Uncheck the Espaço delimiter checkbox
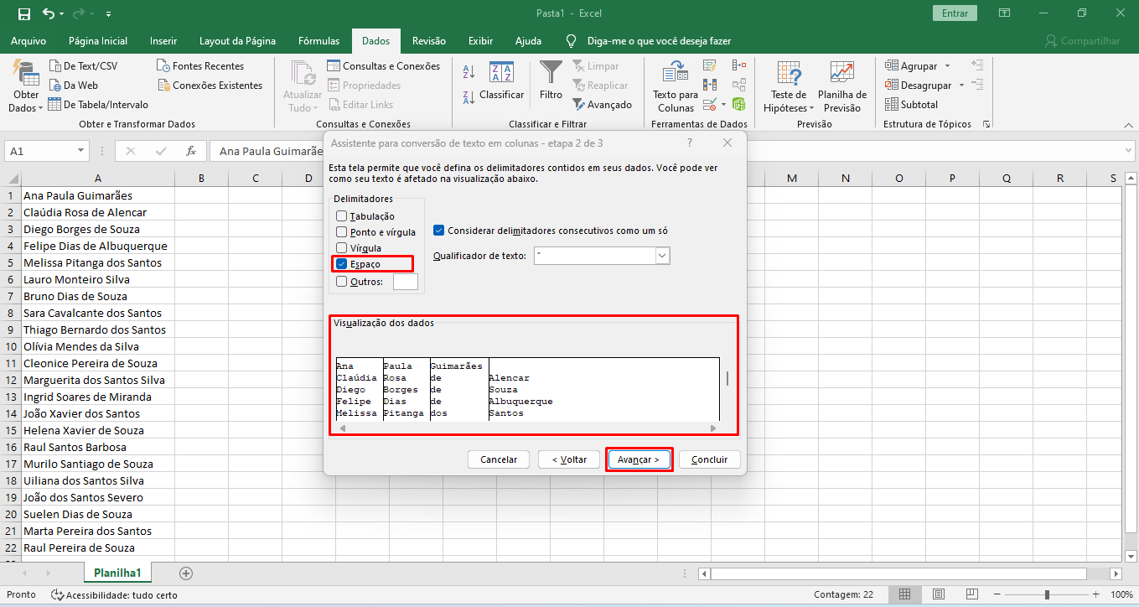 click(342, 264)
